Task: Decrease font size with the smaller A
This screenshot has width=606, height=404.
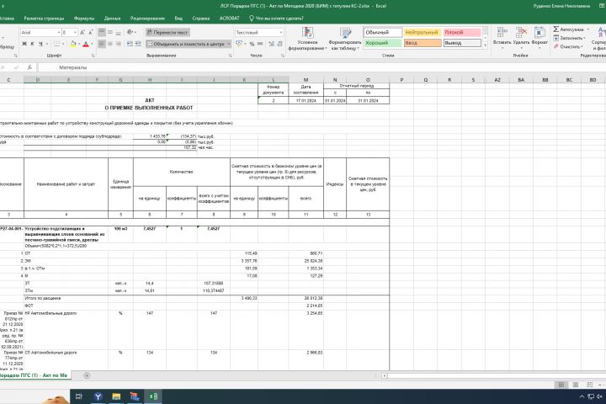Action: click(90, 33)
